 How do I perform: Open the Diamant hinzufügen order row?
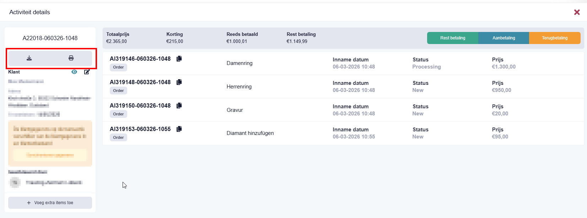(250, 133)
